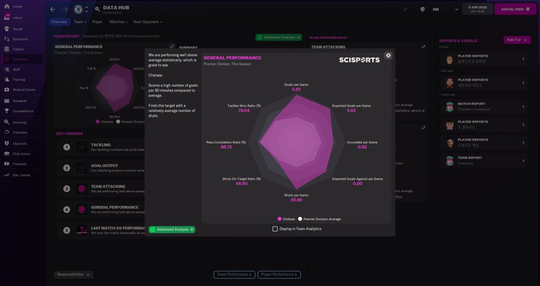Open the search magnifier in header

pos(97,9)
